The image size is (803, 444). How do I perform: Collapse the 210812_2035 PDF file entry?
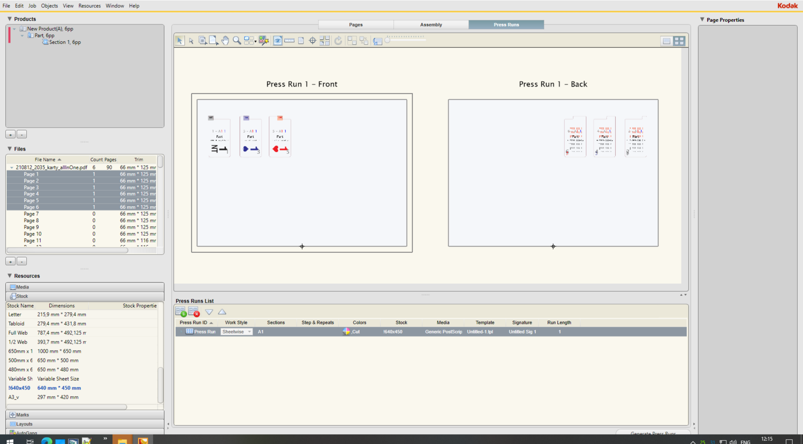point(11,167)
